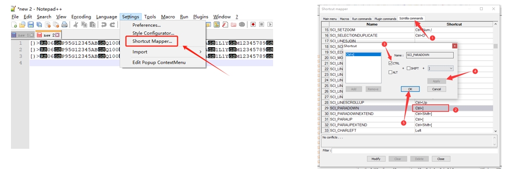Click OK in the Shortcut dialog
Screen dimensions: 520x174
click(x=410, y=89)
